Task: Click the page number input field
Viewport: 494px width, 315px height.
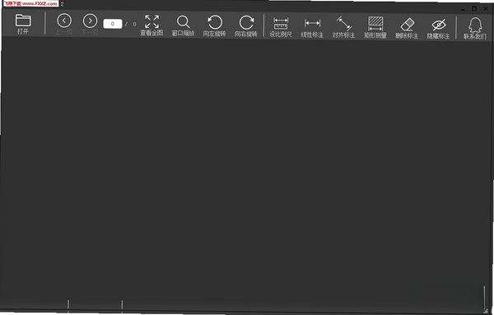Action: [113, 24]
